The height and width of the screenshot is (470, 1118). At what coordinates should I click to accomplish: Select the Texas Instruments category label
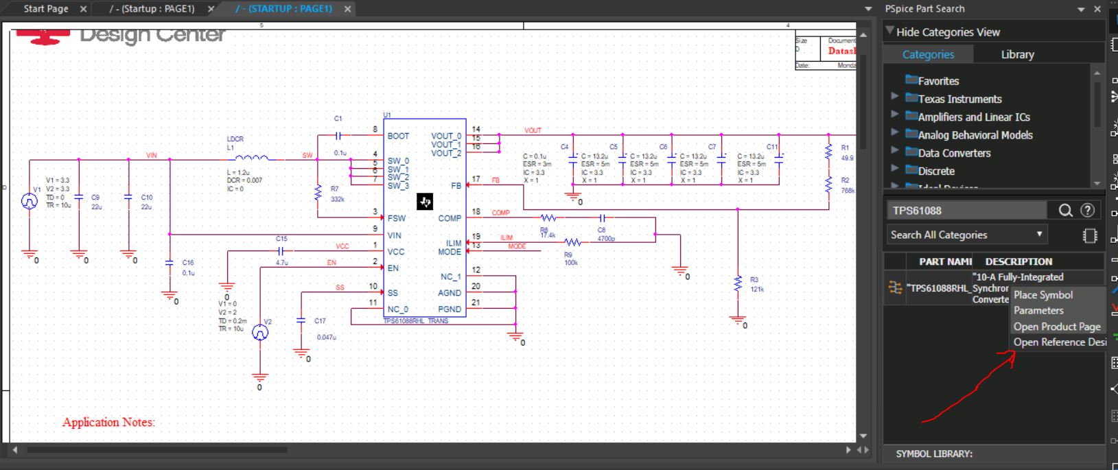[x=959, y=99]
